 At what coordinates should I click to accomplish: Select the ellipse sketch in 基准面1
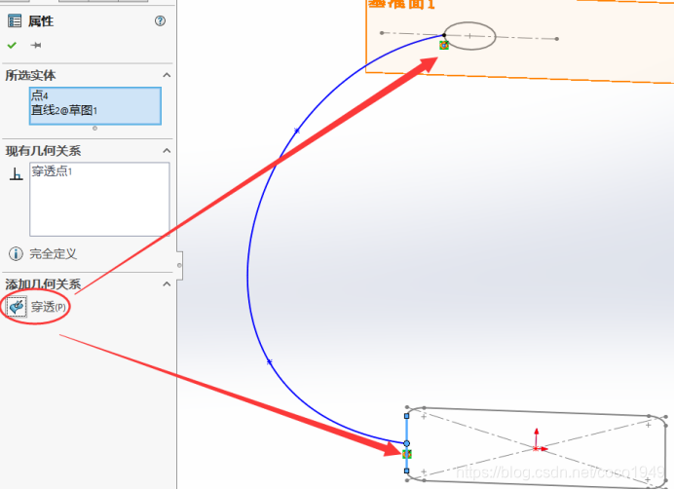469,36
